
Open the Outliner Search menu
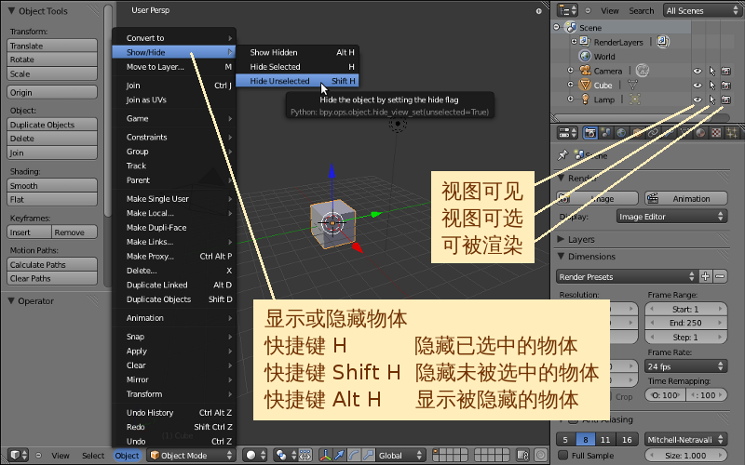641,10
